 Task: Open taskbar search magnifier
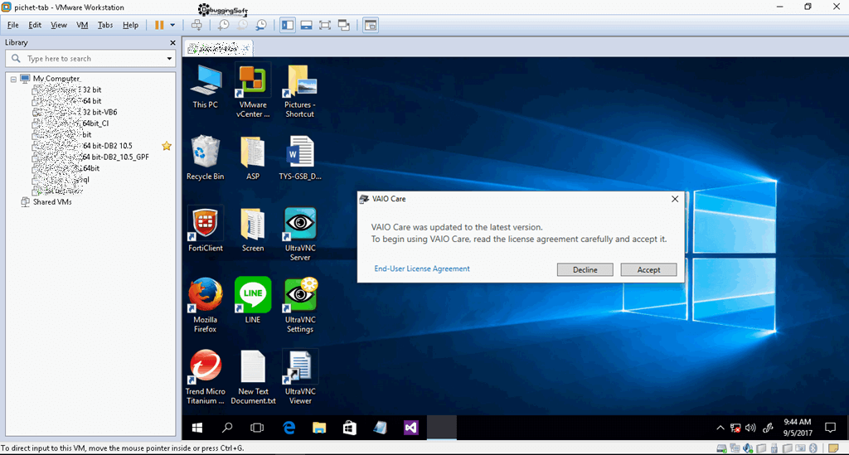click(x=227, y=428)
